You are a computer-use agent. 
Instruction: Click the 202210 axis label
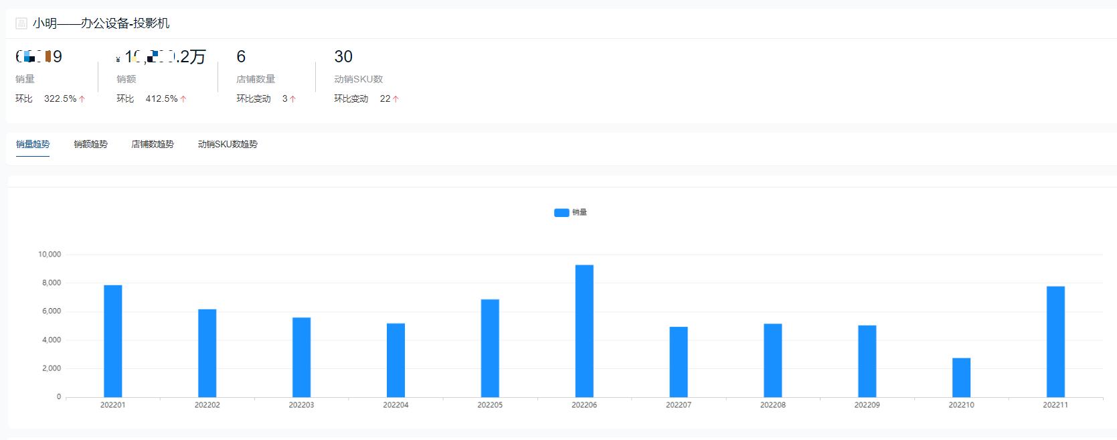(962, 405)
